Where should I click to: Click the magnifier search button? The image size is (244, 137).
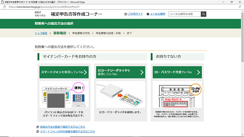(x=204, y=14)
